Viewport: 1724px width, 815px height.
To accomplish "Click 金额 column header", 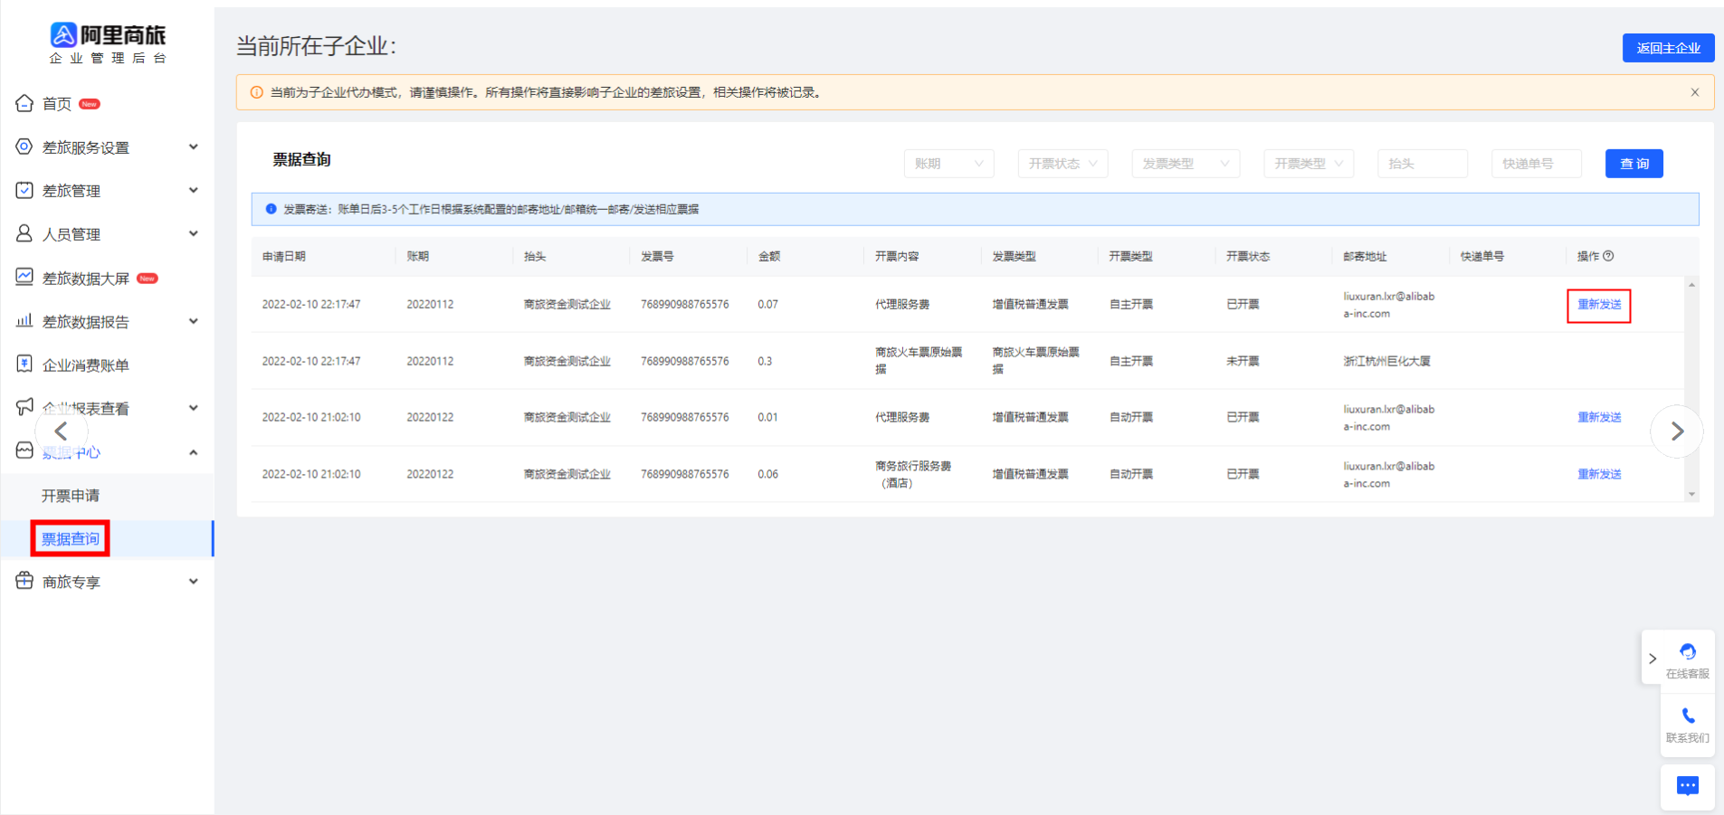I will tap(769, 256).
